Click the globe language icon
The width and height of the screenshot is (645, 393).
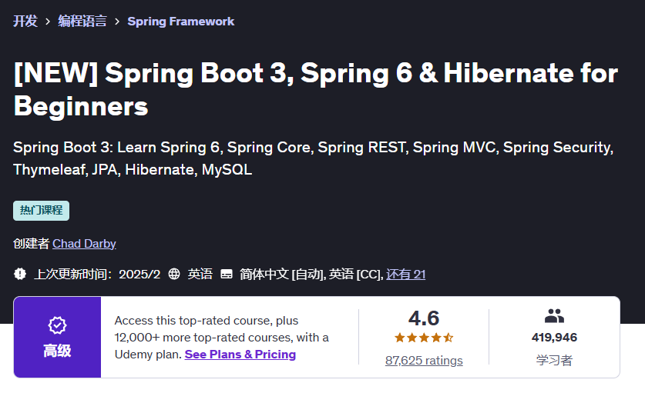pos(174,274)
